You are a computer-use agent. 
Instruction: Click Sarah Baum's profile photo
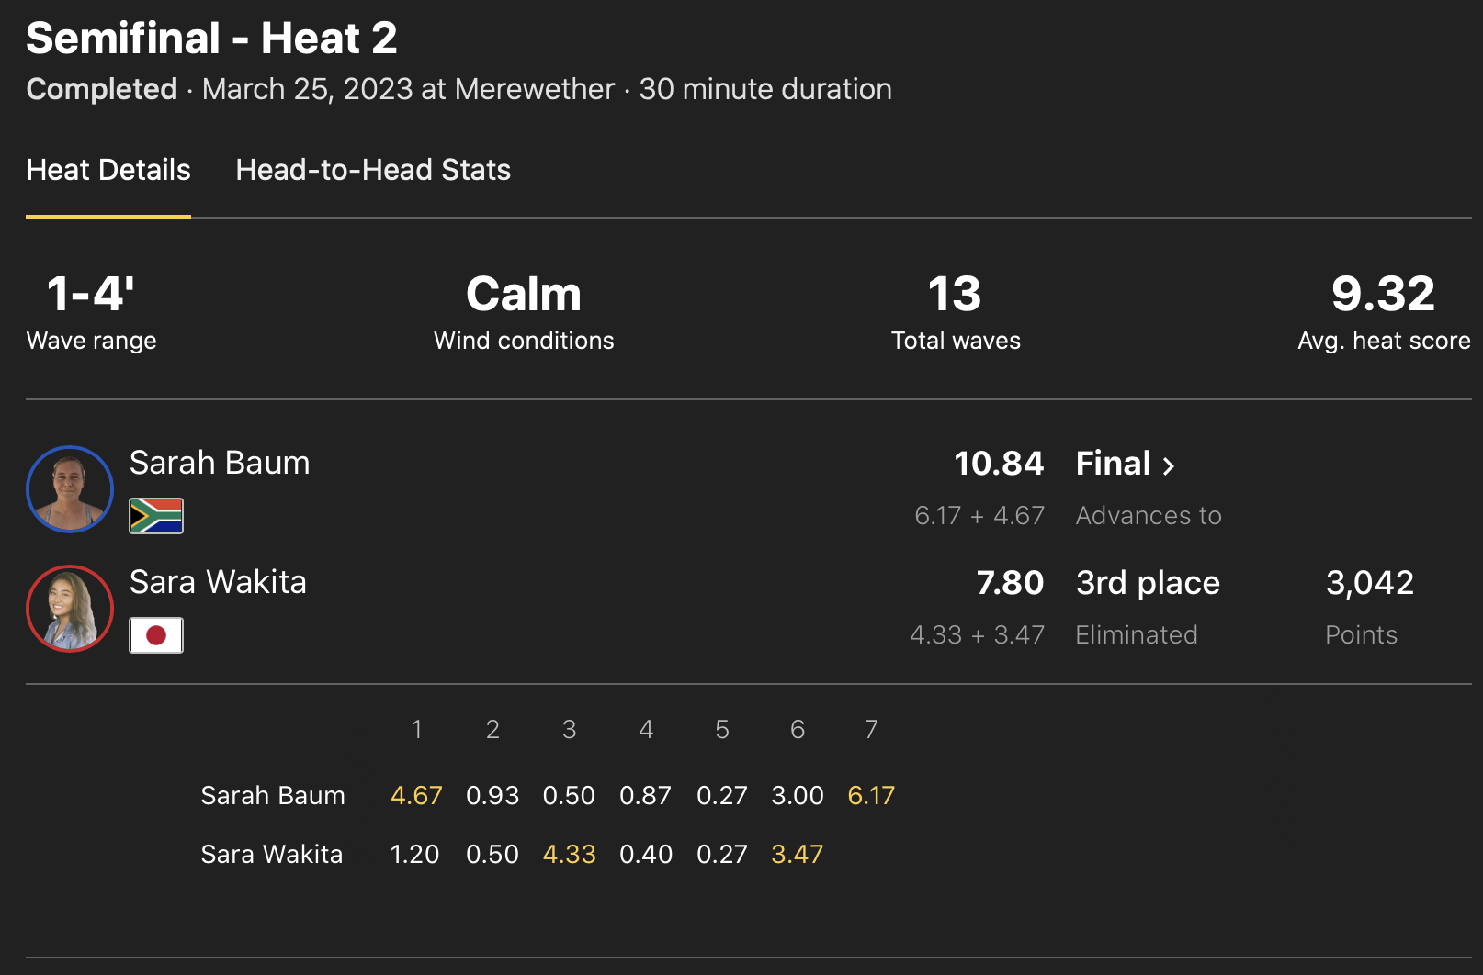point(70,489)
